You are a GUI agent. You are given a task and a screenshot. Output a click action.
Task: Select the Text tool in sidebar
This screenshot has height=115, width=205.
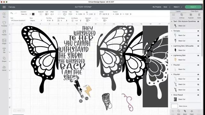(x=4, y=50)
